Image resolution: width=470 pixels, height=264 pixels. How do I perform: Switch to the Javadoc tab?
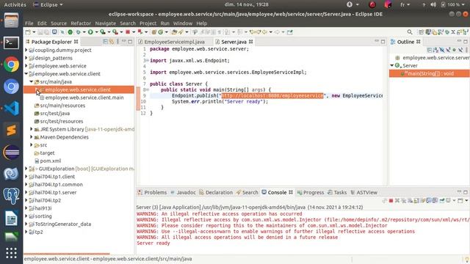183,192
